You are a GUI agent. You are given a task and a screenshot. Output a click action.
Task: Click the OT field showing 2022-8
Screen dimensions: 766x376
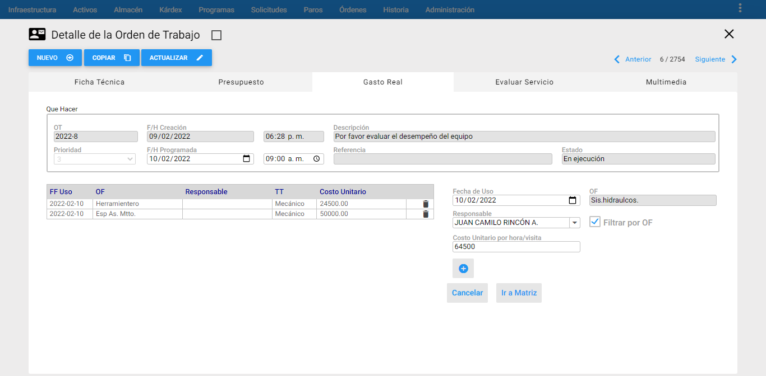(95, 137)
